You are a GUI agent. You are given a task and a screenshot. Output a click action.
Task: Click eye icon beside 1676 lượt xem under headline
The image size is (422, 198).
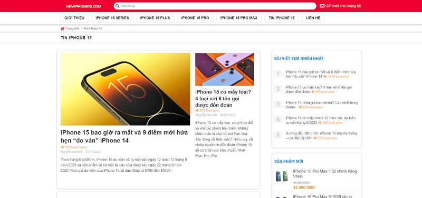[62, 148]
